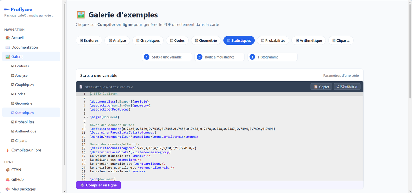
Task: Copy the code with the Copier button
Action: (x=321, y=87)
